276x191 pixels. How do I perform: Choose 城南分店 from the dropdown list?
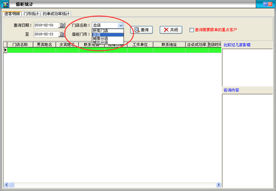(108, 38)
